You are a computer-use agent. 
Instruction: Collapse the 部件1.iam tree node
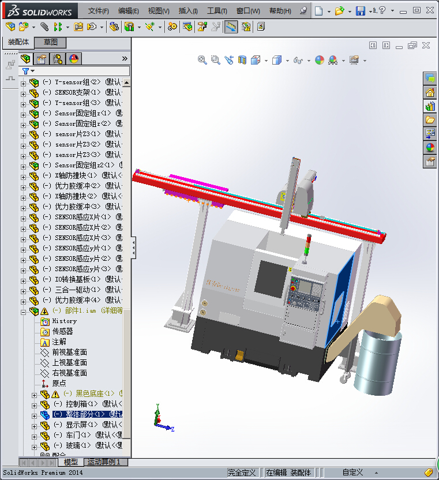[x=23, y=312]
